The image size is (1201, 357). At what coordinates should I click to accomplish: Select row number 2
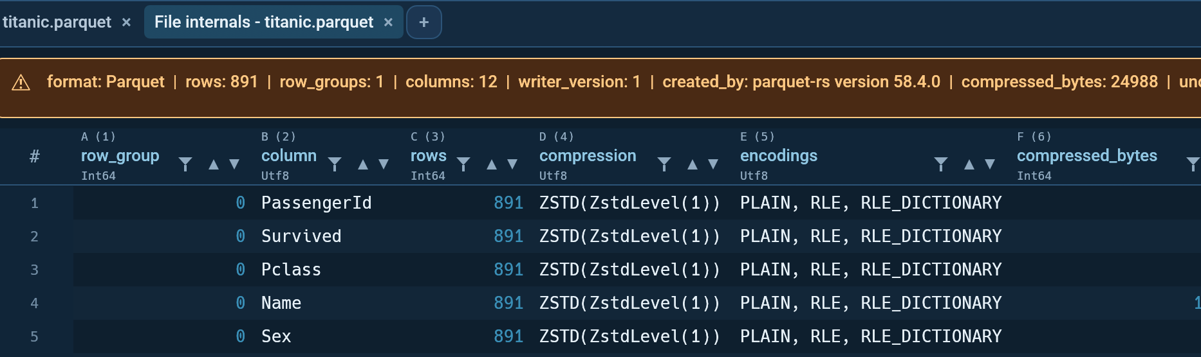(35, 237)
